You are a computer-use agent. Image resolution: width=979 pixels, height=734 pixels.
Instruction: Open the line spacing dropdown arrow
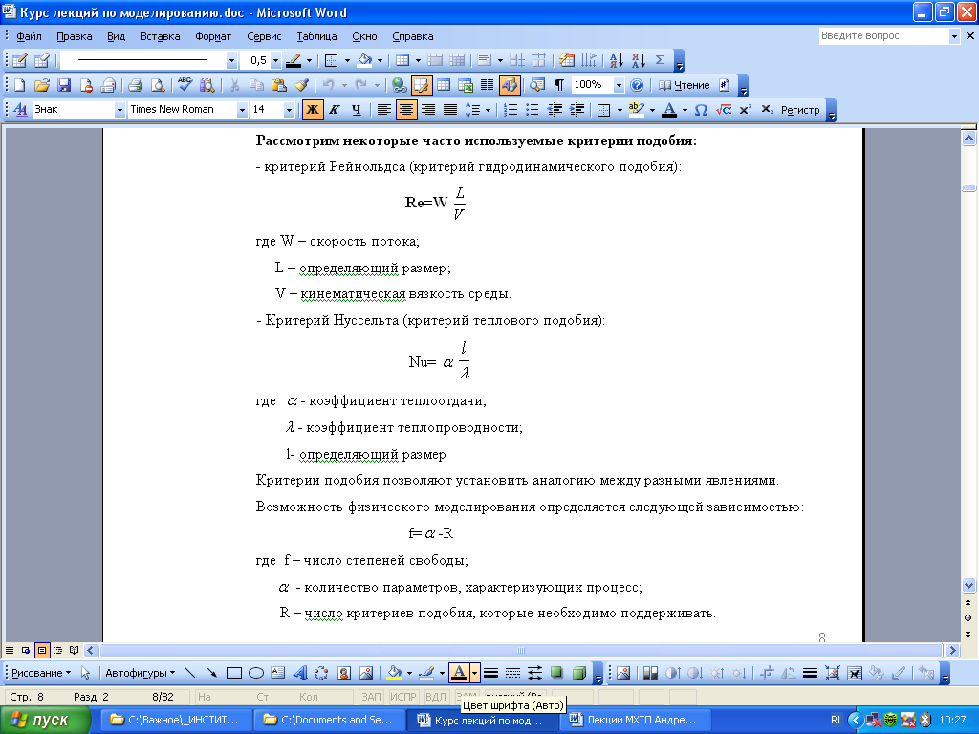tap(488, 110)
